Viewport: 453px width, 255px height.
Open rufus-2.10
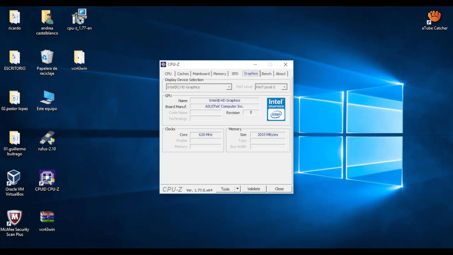47,139
